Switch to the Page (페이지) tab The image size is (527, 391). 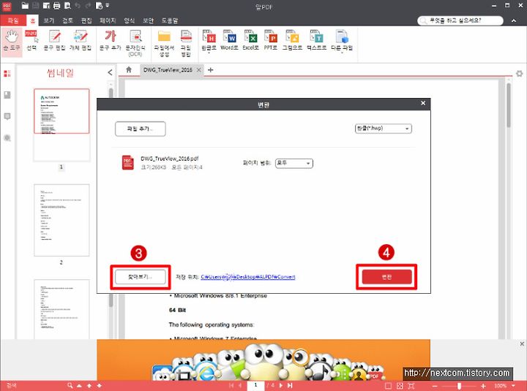click(108, 20)
